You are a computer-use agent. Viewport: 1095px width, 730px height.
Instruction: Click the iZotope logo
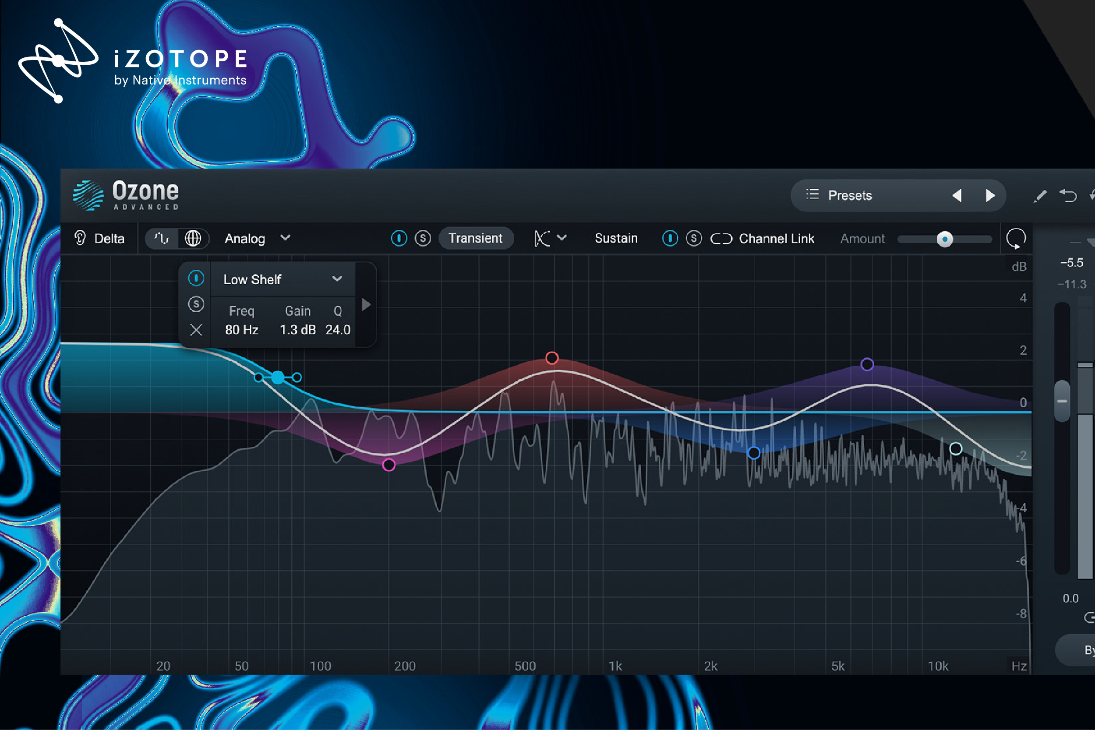point(133,61)
